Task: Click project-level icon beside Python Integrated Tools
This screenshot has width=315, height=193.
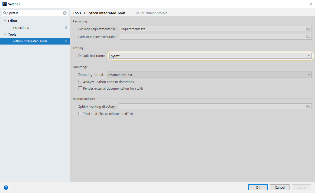Action: click(66, 41)
